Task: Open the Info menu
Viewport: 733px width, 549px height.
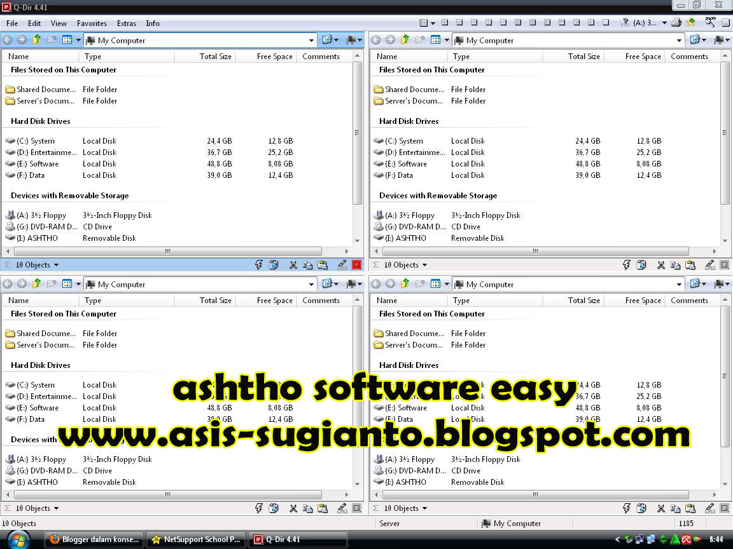Action: point(153,24)
